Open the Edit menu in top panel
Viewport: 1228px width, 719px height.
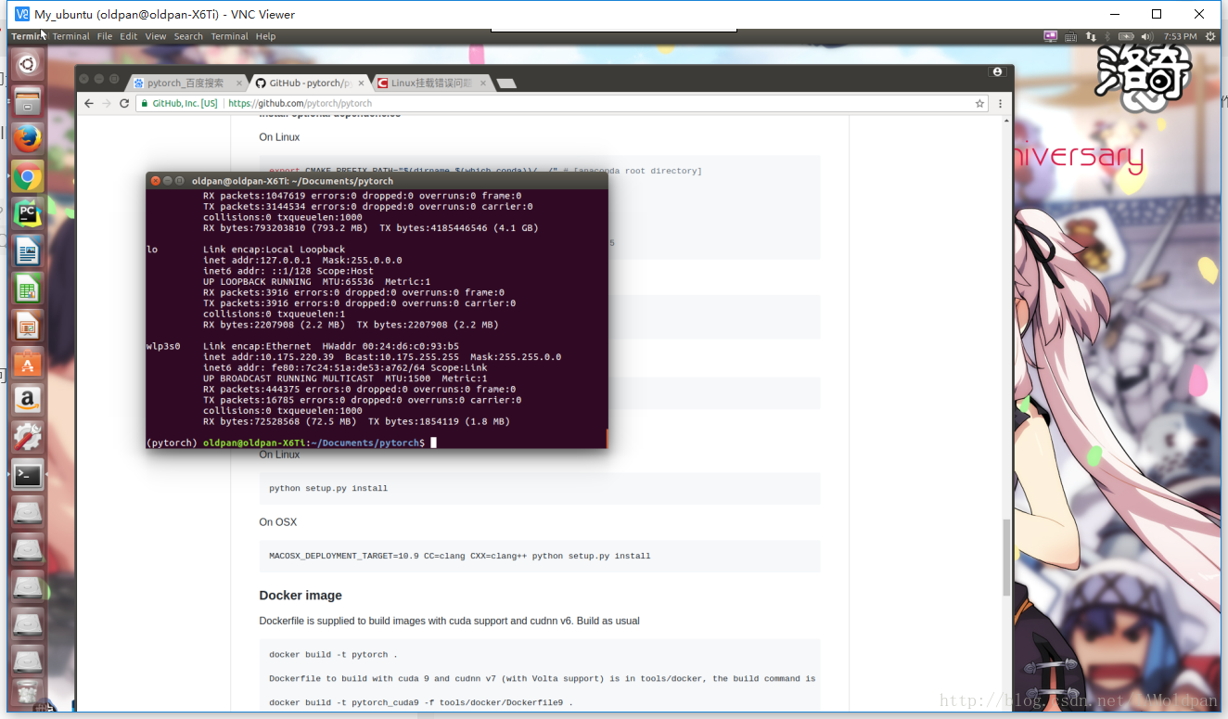128,36
